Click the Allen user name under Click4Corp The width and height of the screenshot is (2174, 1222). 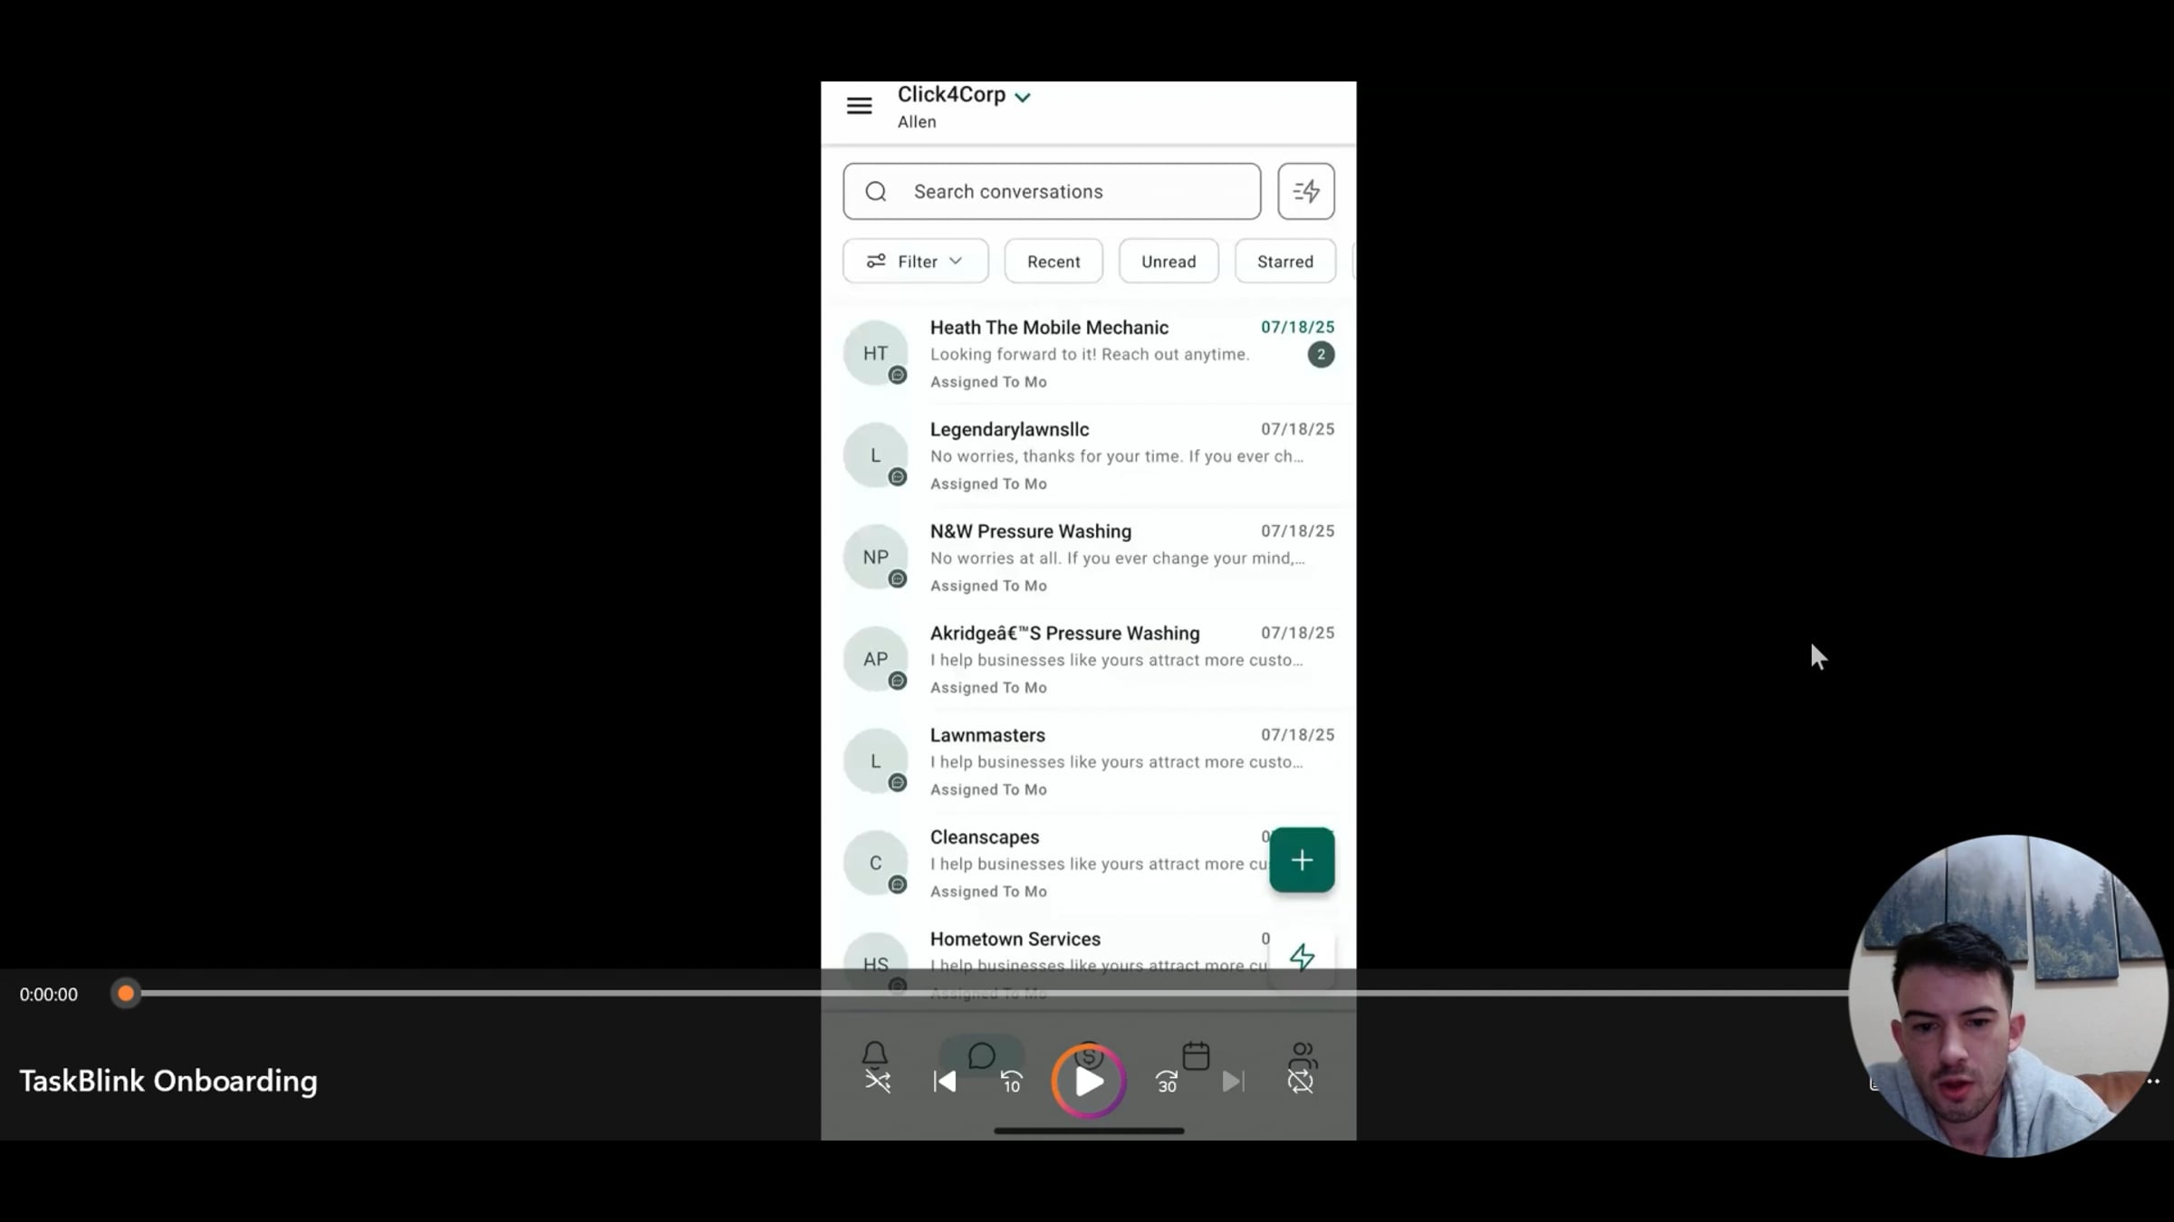click(917, 121)
